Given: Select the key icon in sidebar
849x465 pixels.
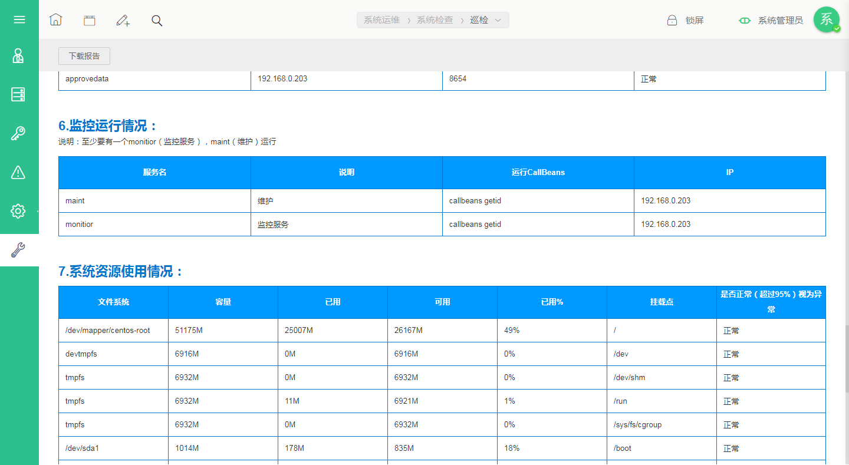Looking at the screenshot, I should tap(18, 133).
